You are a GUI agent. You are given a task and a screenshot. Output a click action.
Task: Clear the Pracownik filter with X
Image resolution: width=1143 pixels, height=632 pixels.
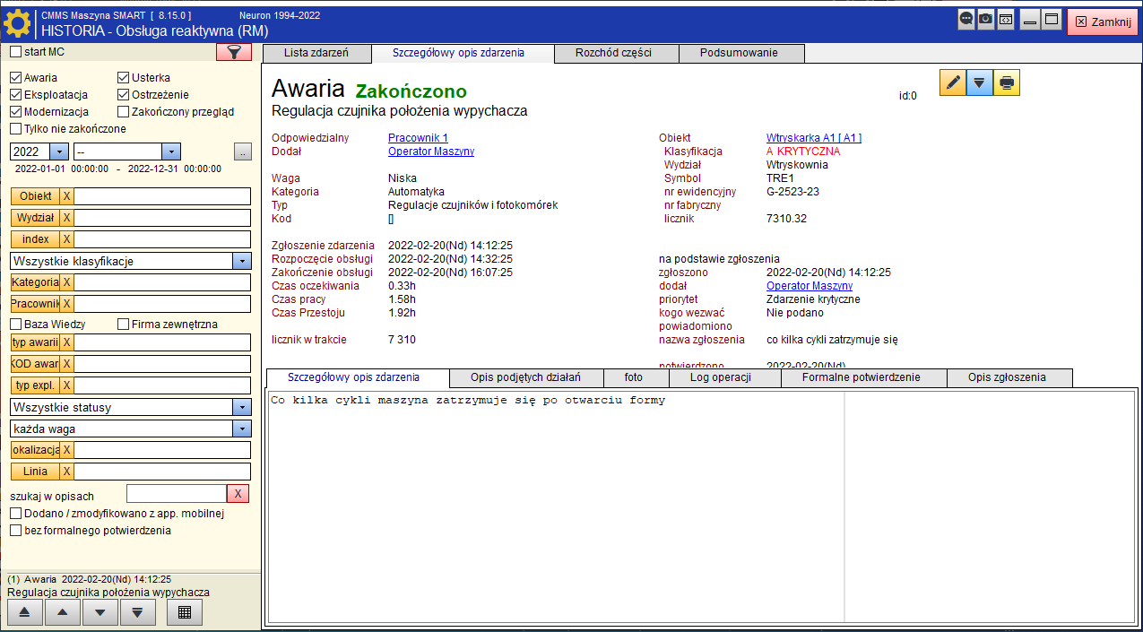point(66,304)
